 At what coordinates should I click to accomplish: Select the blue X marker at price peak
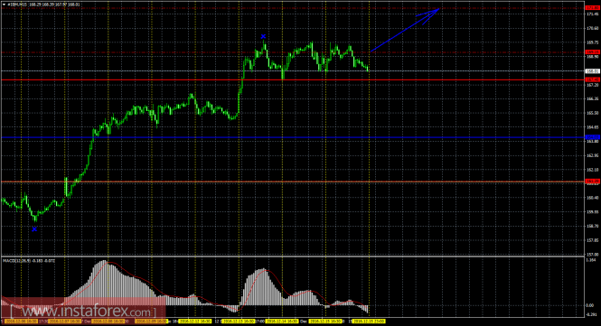[x=263, y=36]
